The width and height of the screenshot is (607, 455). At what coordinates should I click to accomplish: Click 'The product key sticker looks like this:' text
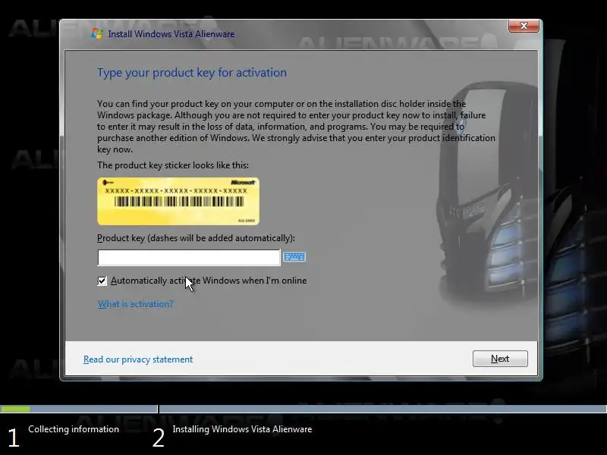point(173,165)
